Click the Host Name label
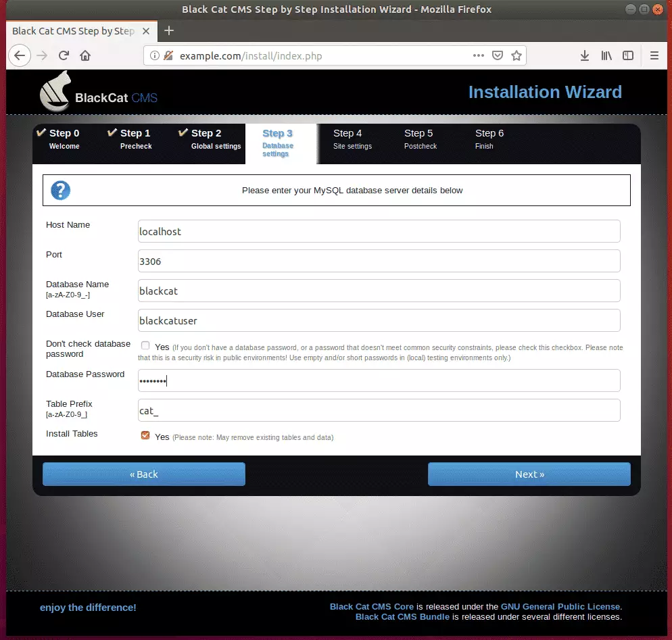 click(68, 225)
